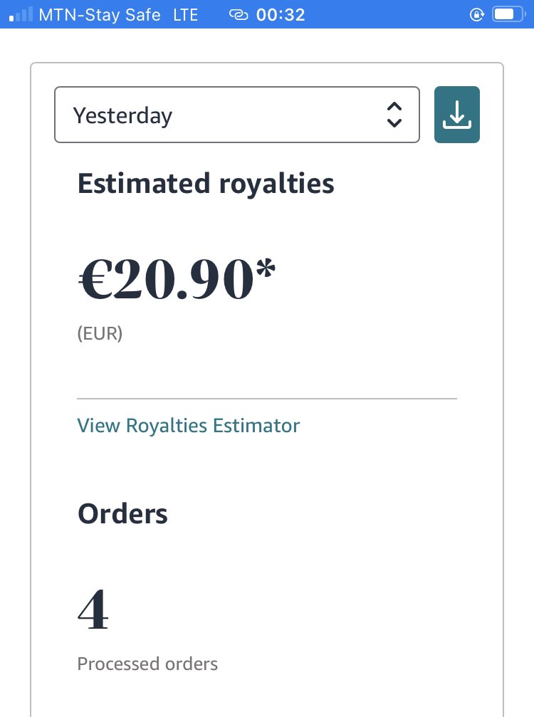Click the download report icon button
534x717 pixels.
pyautogui.click(x=456, y=115)
